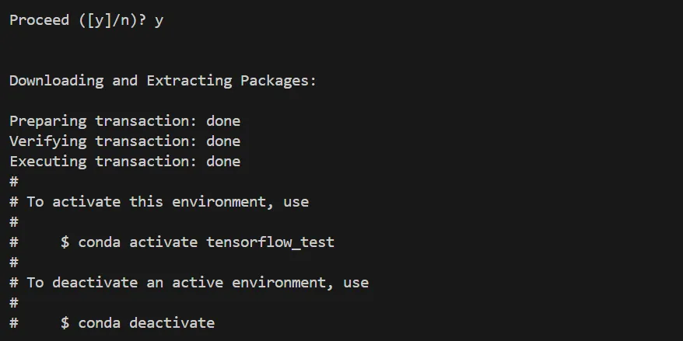Click the 'tensorflow_test' environment name

click(270, 242)
